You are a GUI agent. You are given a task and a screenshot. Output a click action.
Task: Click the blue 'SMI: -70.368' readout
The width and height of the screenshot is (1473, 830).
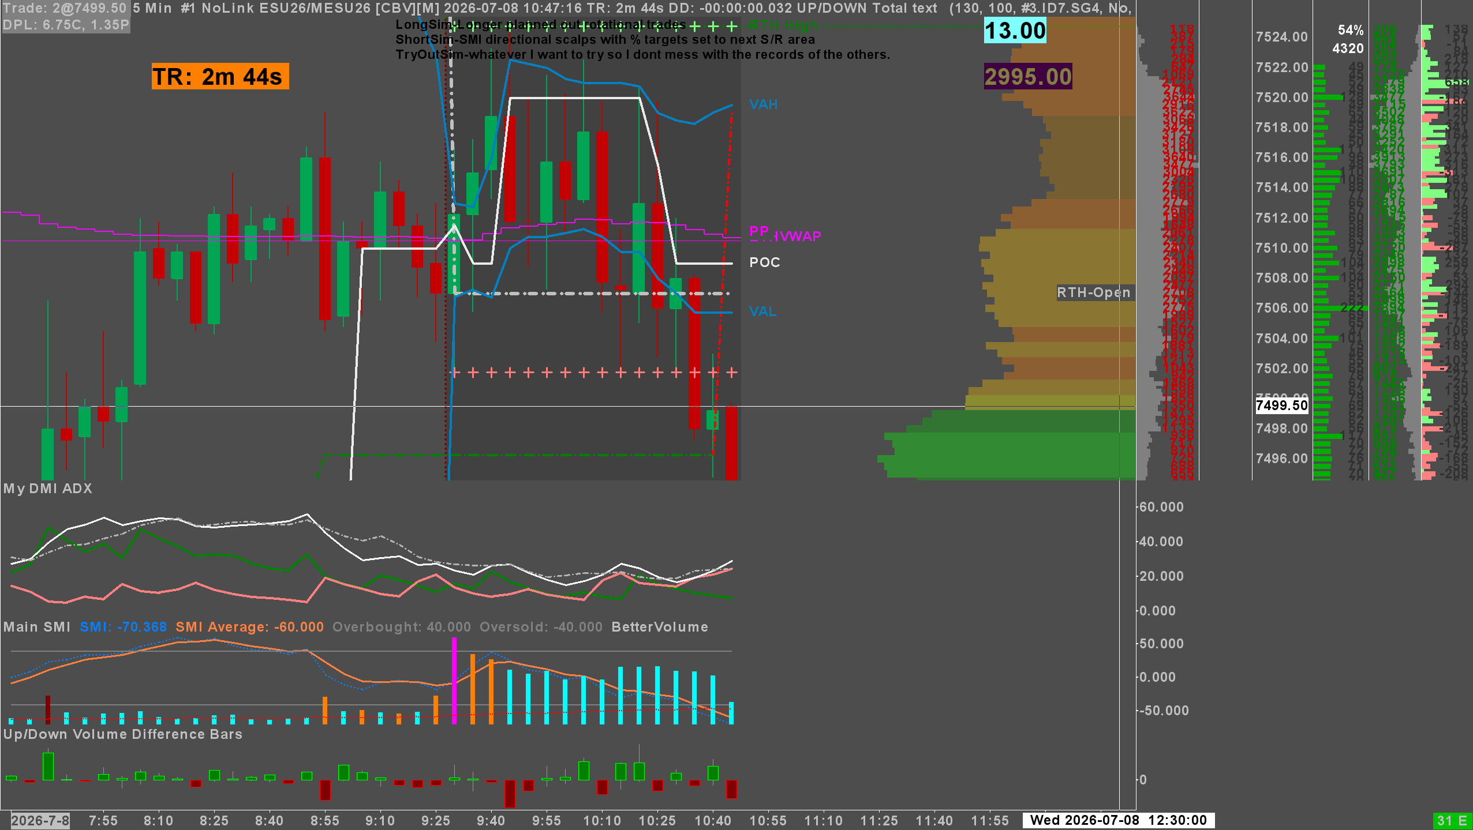(124, 627)
